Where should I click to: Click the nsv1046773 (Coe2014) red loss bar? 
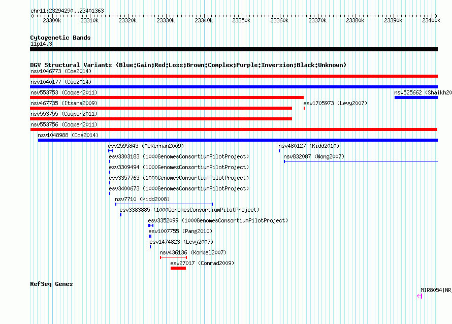pyautogui.click(x=234, y=76)
